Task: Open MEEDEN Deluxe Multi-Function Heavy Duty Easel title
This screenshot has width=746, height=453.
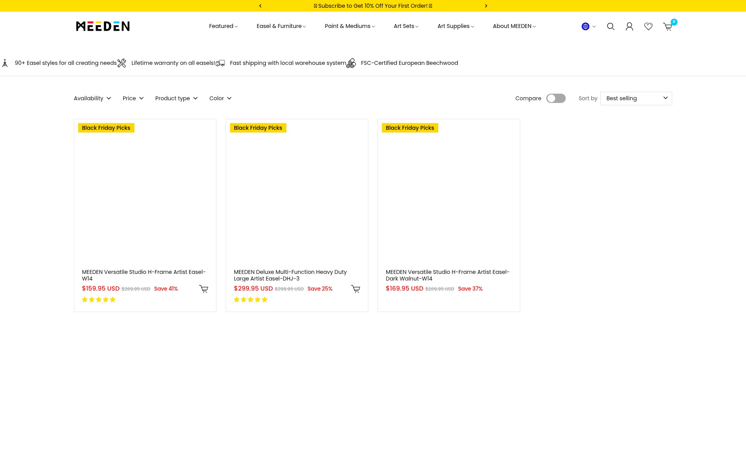Action: [290, 275]
